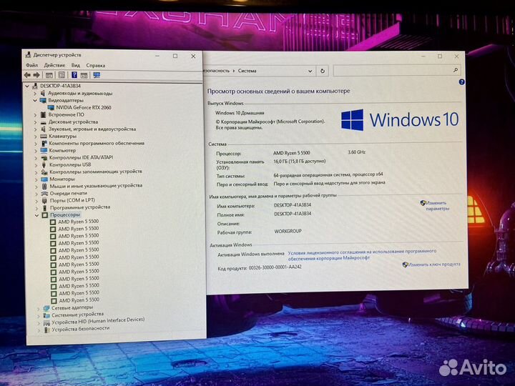Click the blue Help question-mark toolbar icon
This screenshot has height=386, width=515.
74,75
